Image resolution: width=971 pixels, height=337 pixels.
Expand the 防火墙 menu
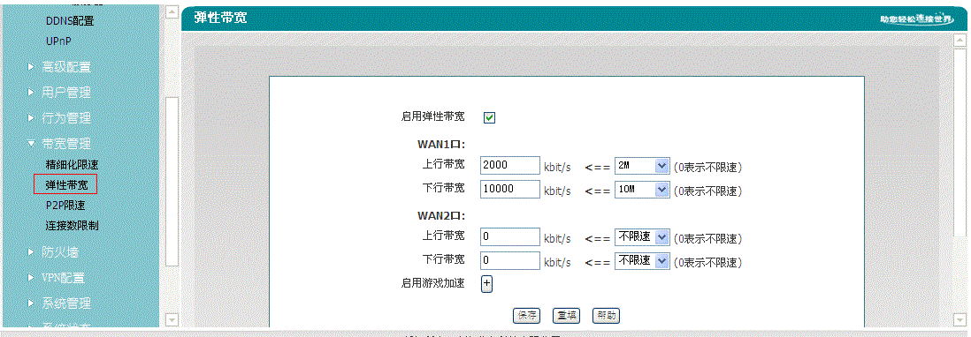pos(60,251)
